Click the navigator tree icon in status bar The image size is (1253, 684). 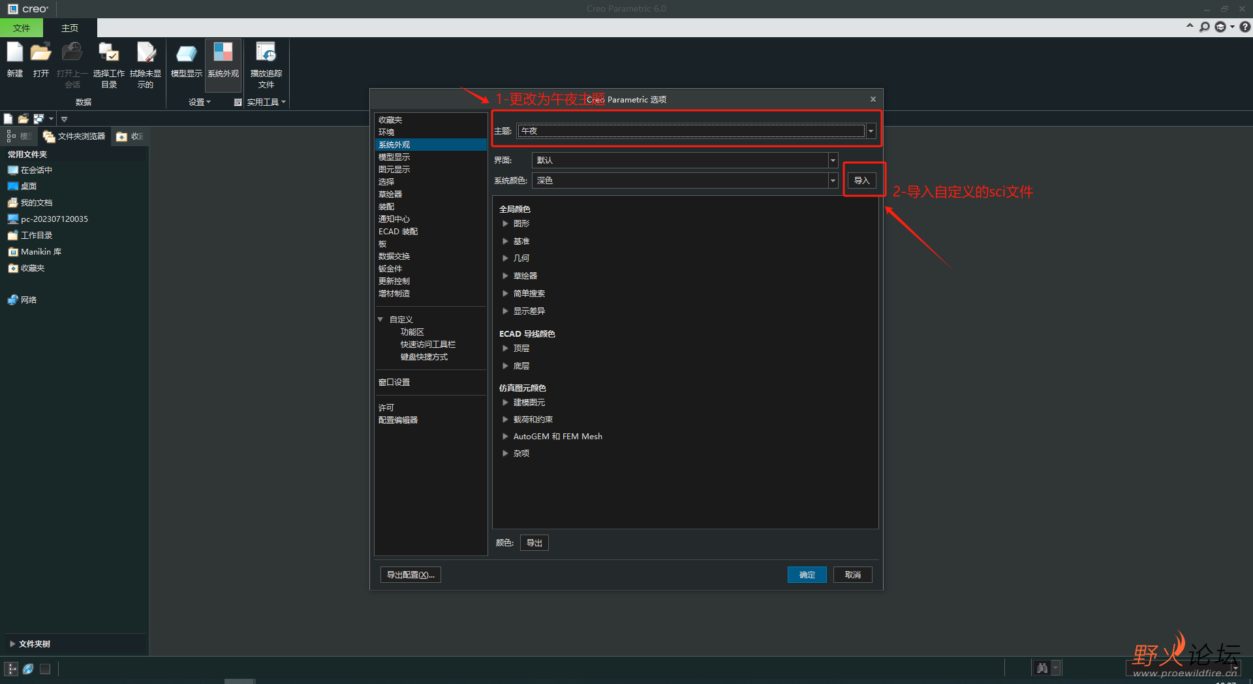[12, 668]
